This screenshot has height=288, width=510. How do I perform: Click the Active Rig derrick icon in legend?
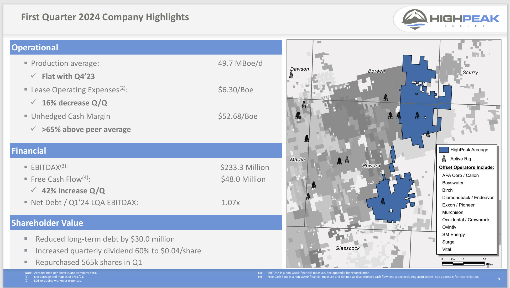(x=444, y=158)
